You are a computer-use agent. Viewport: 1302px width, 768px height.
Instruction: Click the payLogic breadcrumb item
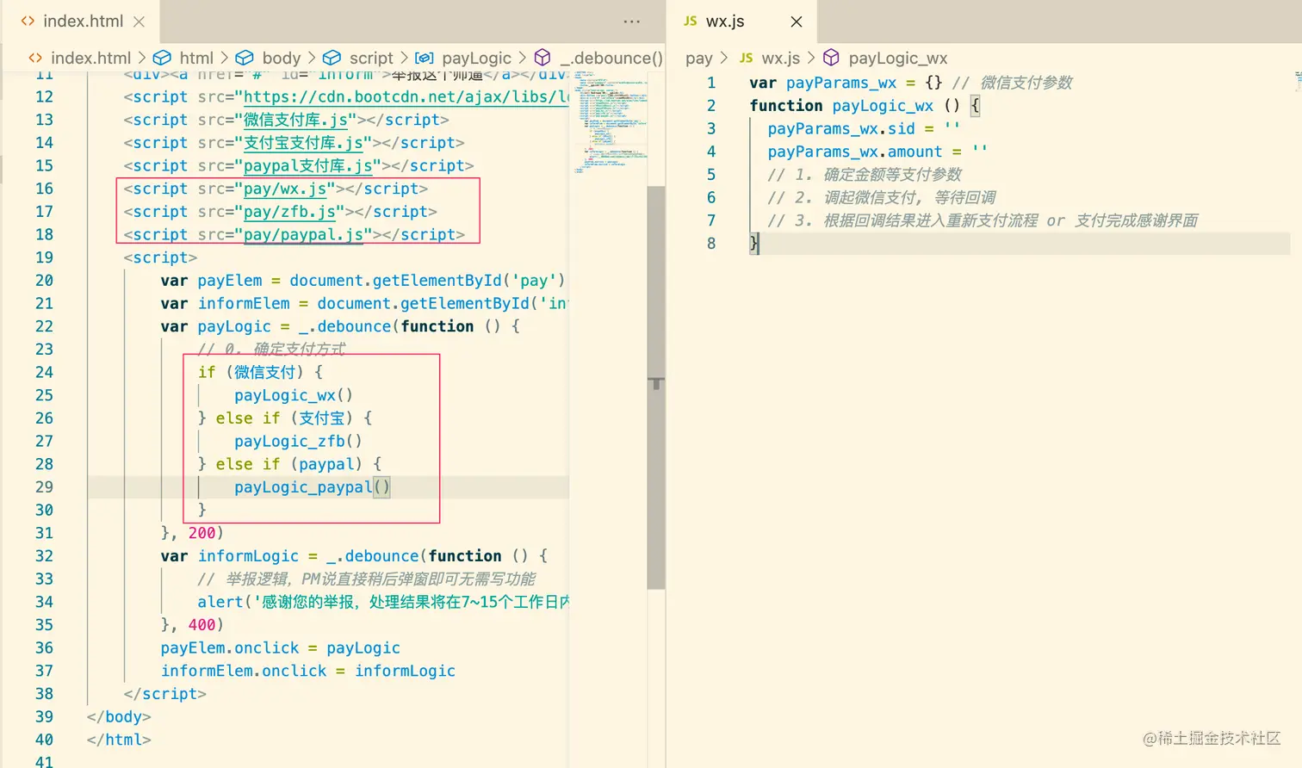click(x=476, y=58)
